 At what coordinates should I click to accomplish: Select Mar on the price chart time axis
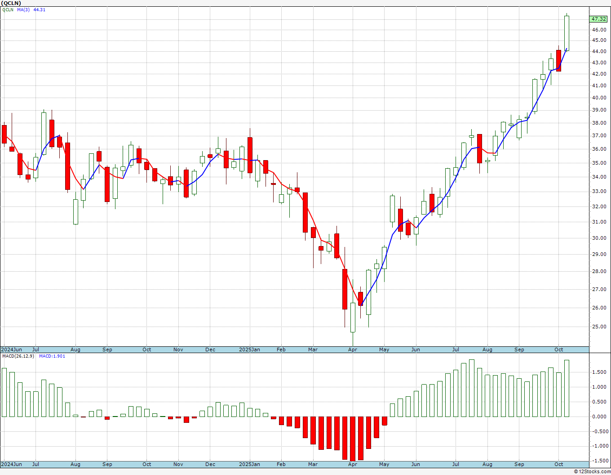coord(313,350)
